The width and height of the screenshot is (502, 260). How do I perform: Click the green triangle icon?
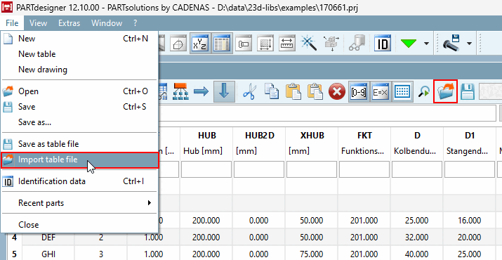point(408,44)
